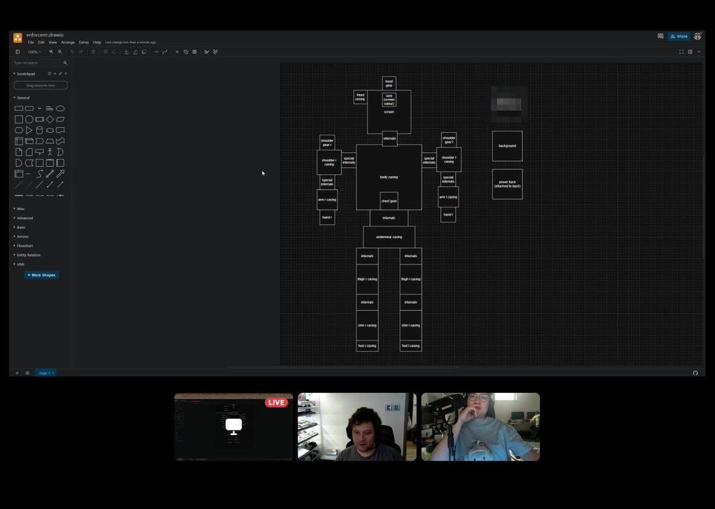Open the 100% zoom dropdown
The width and height of the screenshot is (715, 509).
pos(35,52)
